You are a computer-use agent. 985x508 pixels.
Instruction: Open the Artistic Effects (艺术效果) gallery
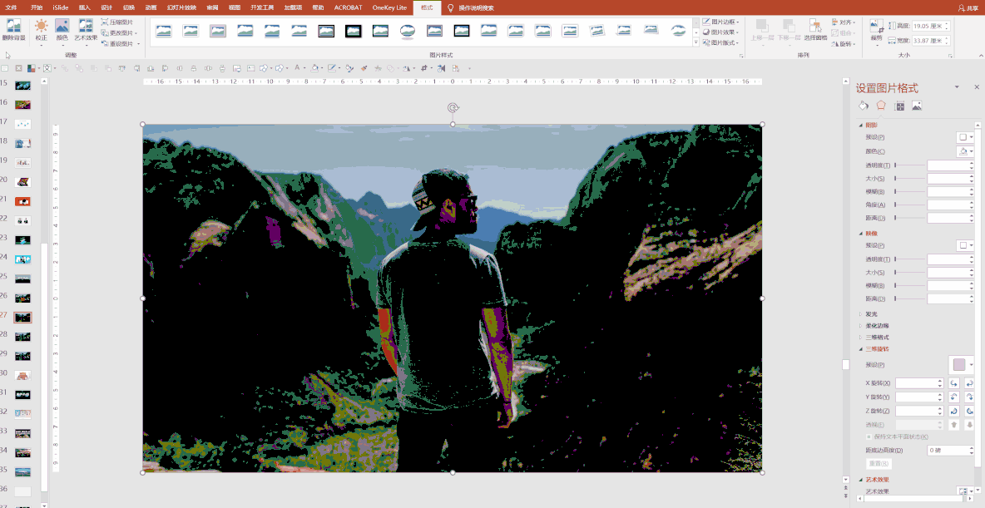coord(86,30)
